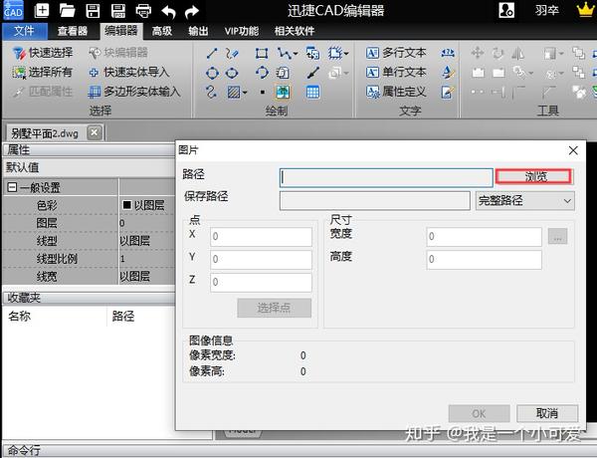Click the X coordinate input field
Viewport: 597px width, 458px height.
pos(261,237)
